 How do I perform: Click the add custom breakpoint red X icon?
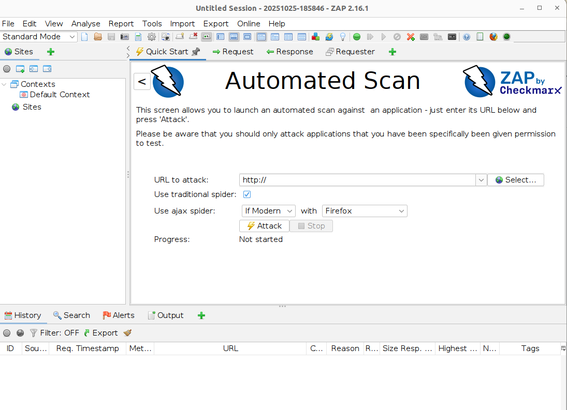(411, 37)
